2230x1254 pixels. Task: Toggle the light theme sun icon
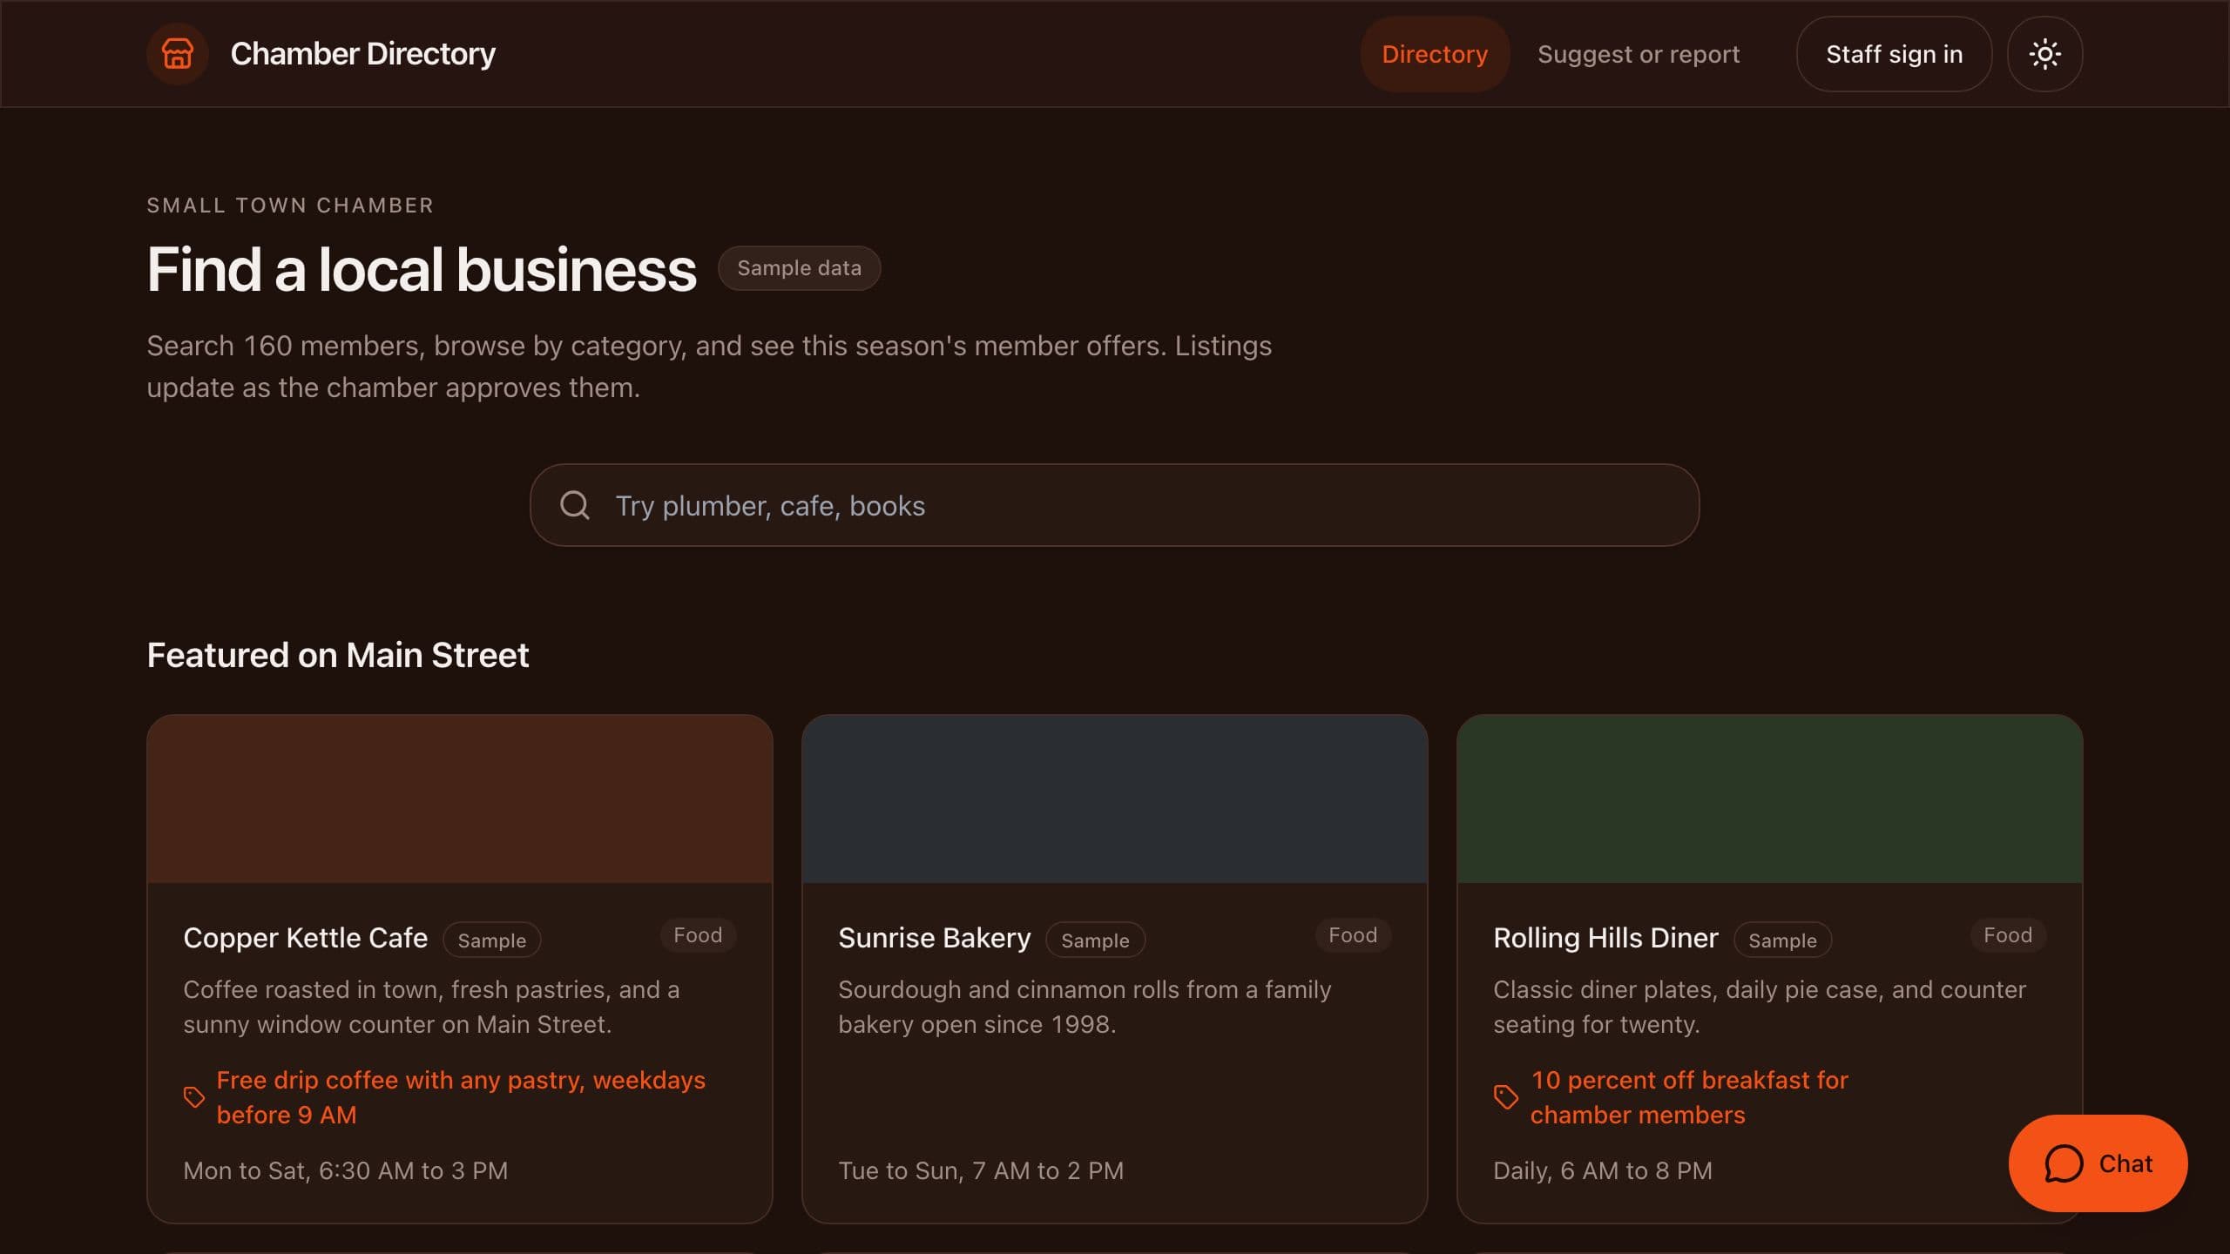2044,54
